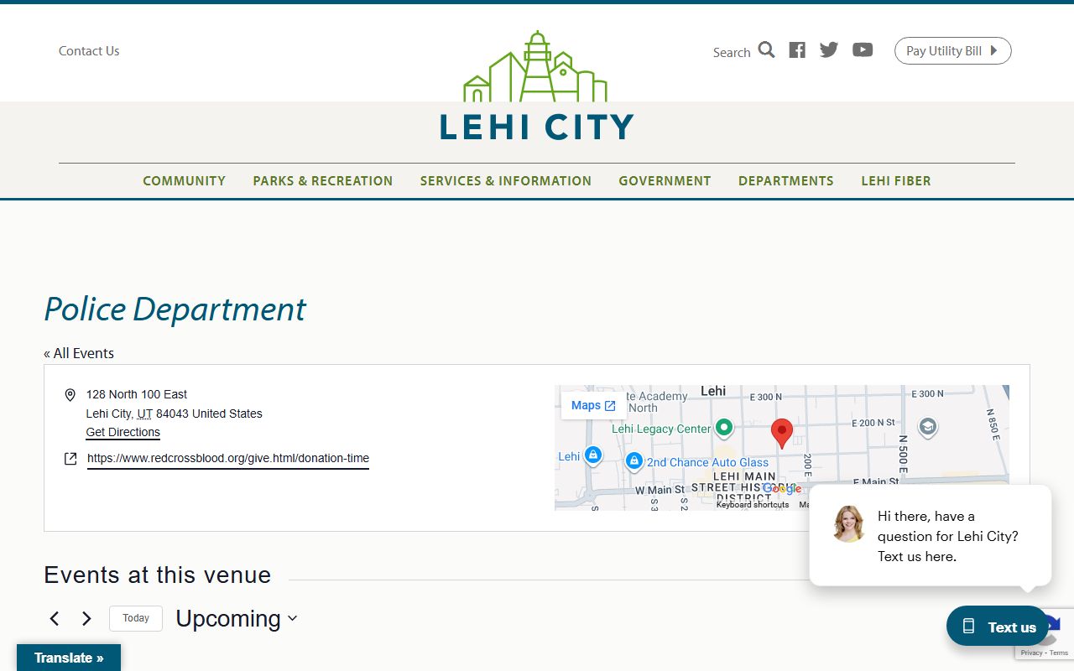Viewport: 1074px width, 671px height.
Task: Click the external link icon beside website URL
Action: 70,459
